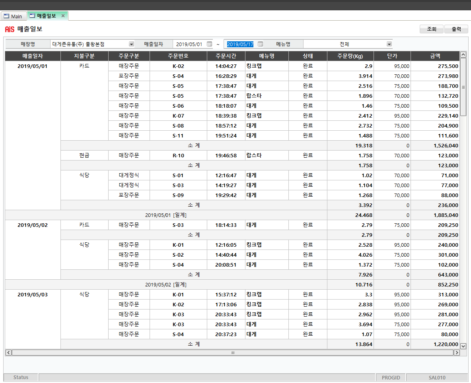Image resolution: width=471 pixels, height=383 pixels.
Task: Click the start date field 2019/05/01
Action: 189,44
